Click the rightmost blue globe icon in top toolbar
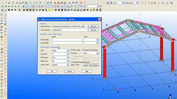The width and height of the screenshot is (177, 99). coord(171,3)
